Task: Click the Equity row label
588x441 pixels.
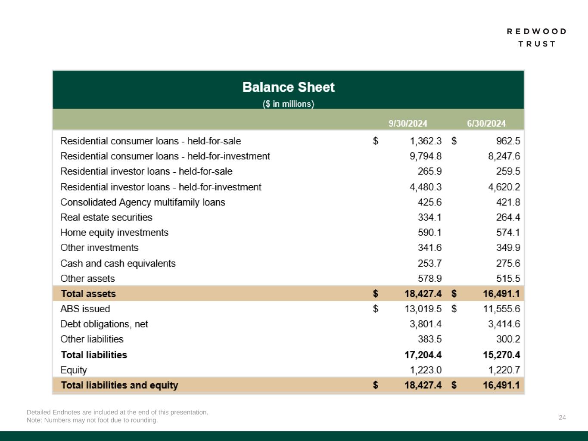Action: pos(73,370)
